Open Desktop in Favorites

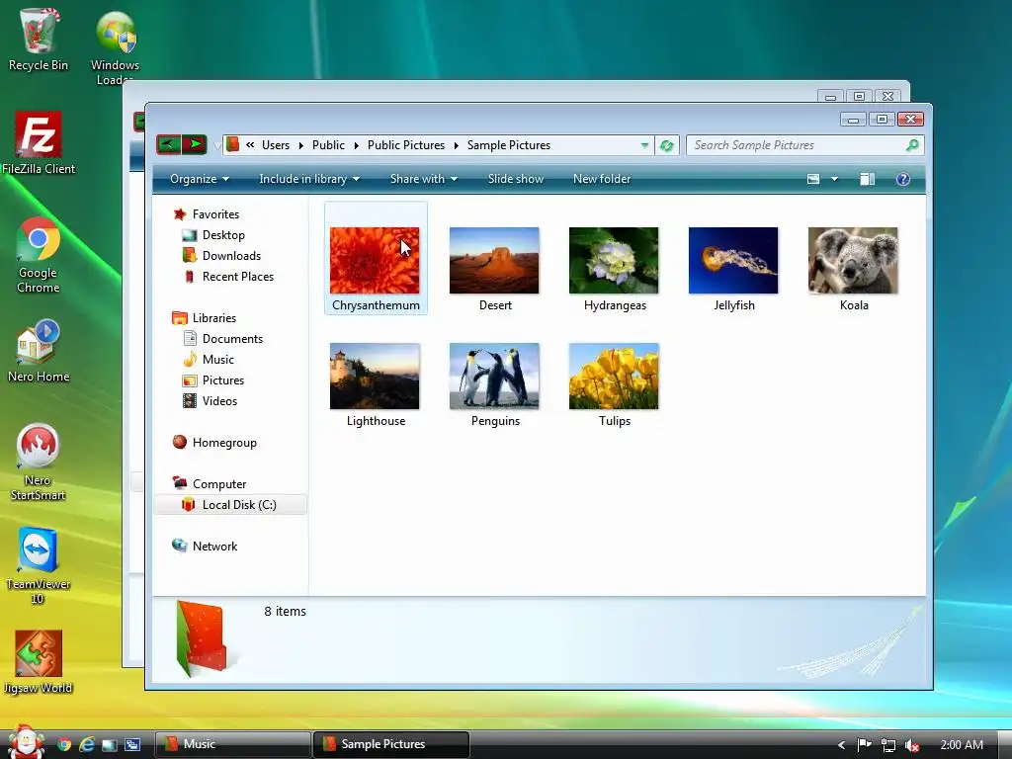coord(223,235)
